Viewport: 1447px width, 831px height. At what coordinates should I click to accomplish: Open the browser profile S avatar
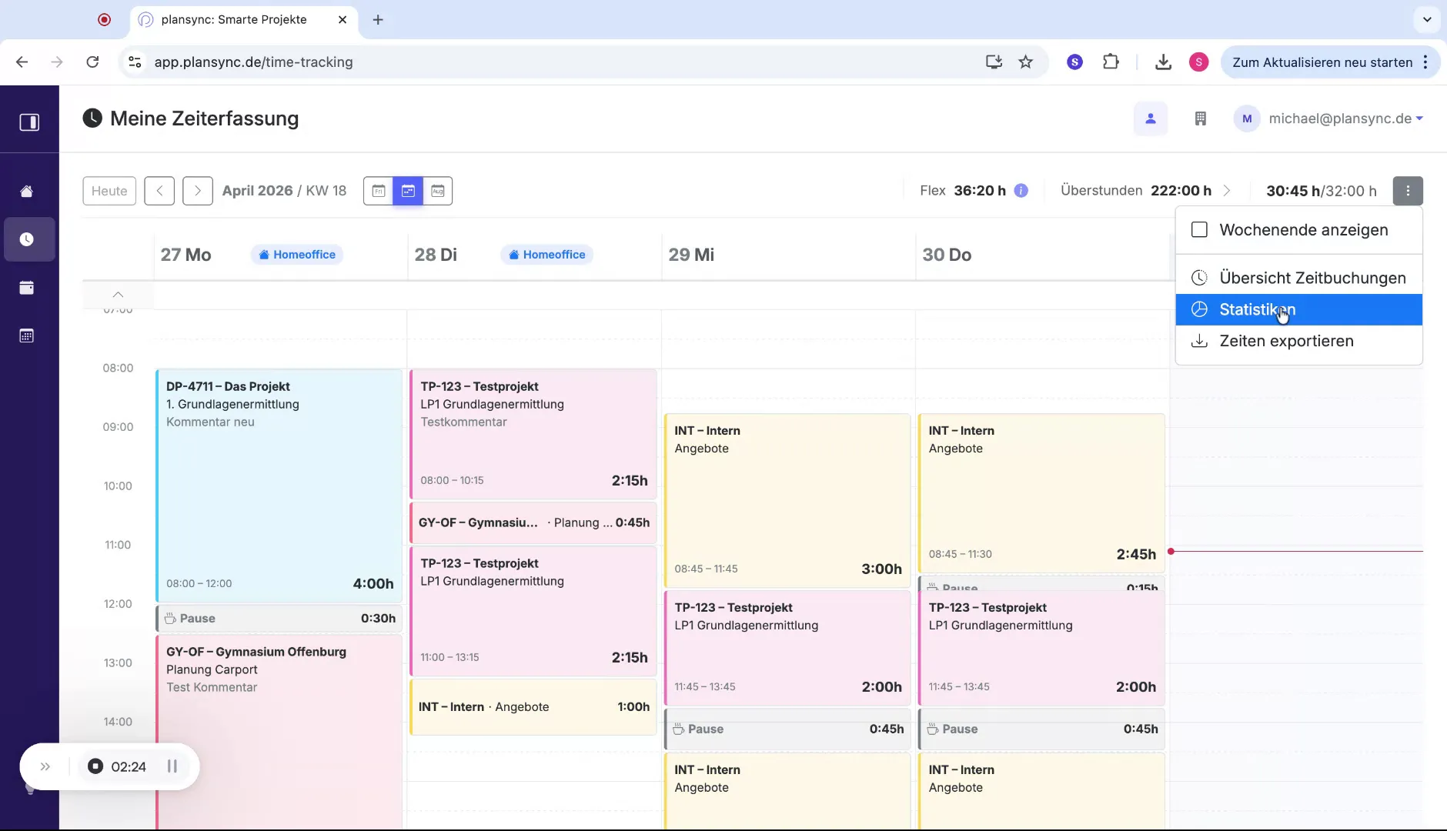[x=1198, y=62]
